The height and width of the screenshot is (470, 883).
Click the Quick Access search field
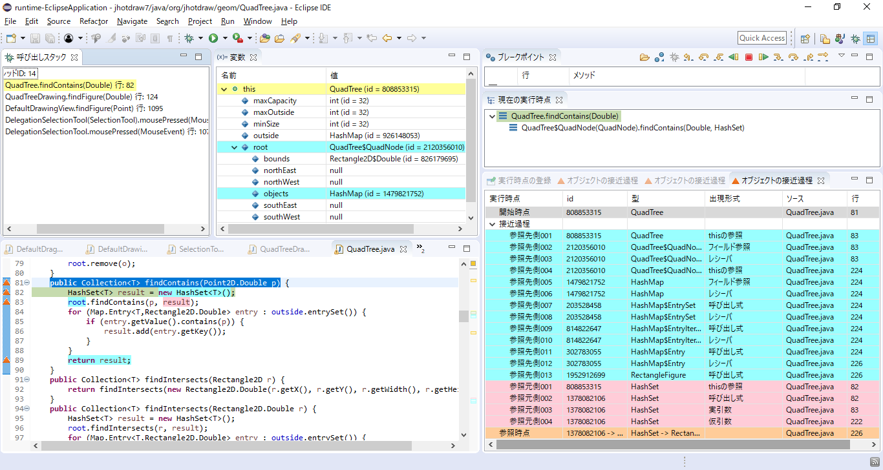(x=762, y=38)
